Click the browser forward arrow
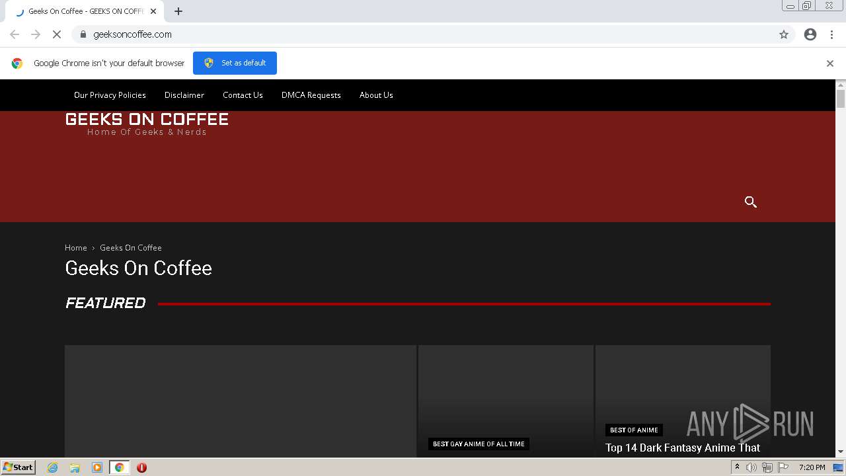 pos(36,34)
